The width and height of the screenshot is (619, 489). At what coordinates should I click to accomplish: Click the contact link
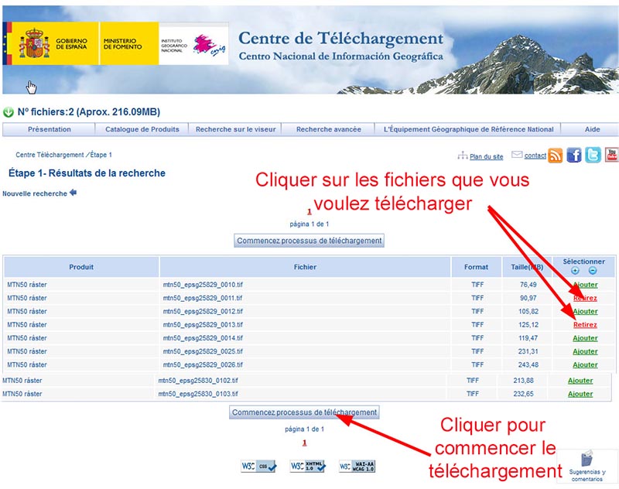tap(535, 156)
